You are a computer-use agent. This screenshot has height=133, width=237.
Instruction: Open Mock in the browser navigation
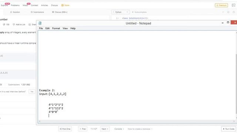(25, 5)
